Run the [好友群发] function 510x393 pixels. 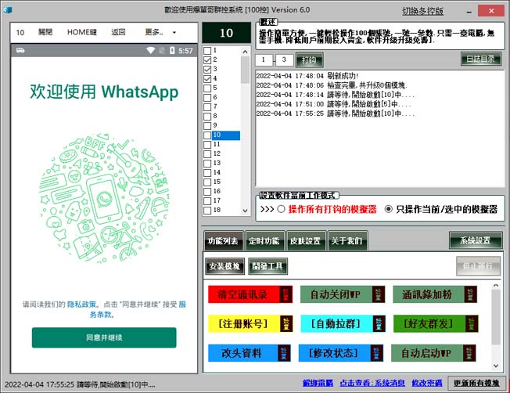[x=429, y=323]
